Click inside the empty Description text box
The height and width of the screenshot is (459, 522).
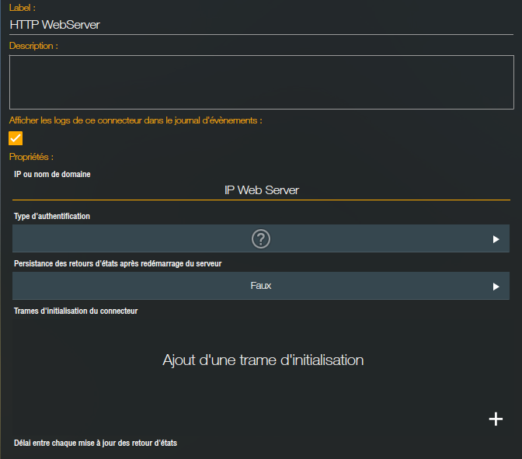tap(263, 82)
